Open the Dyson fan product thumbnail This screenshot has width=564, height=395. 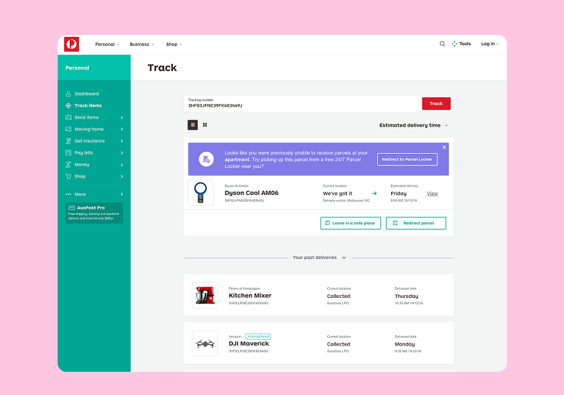(x=201, y=193)
